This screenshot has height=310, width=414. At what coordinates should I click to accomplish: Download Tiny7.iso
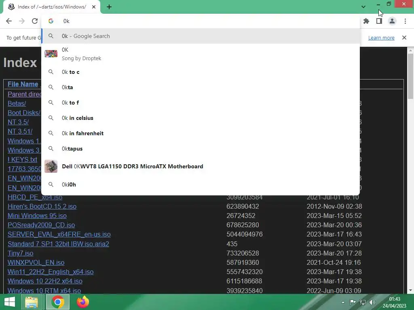20,253
